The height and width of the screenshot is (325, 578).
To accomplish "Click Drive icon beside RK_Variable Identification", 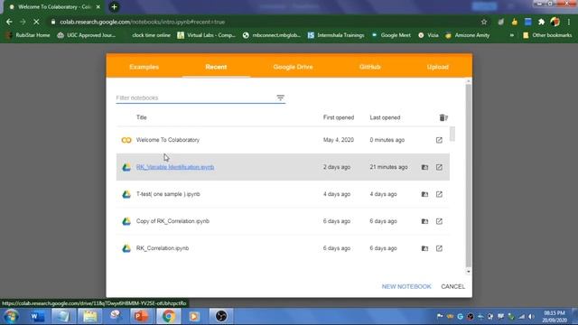I will 126,167.
